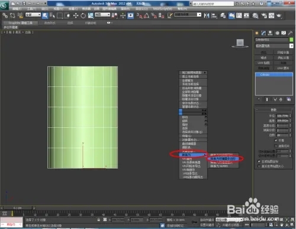The image size is (296, 229).
Task: Click the Rectangular Selection Region icon
Action: coord(60,15)
